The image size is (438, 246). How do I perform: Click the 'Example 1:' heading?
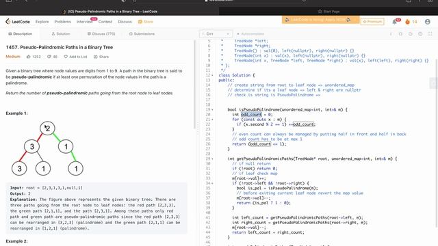point(16,113)
